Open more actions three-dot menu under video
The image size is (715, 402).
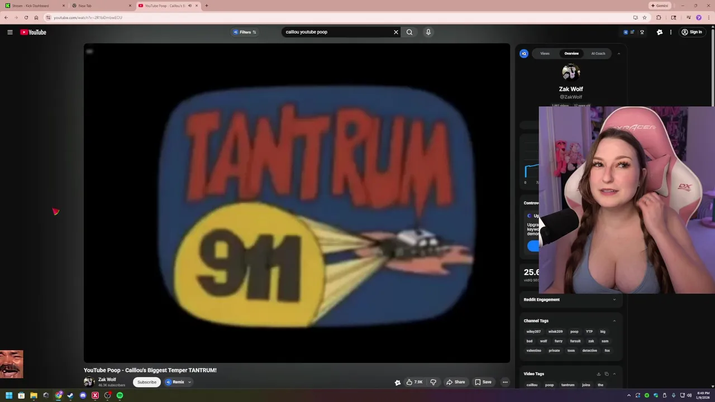pyautogui.click(x=505, y=382)
